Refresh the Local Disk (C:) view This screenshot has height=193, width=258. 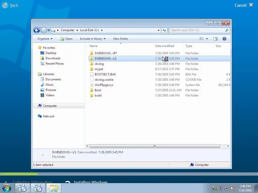click(164, 30)
